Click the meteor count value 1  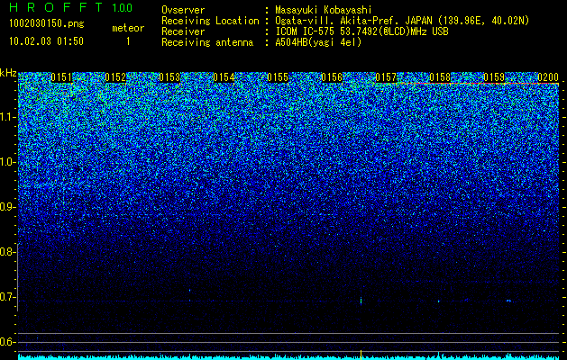pos(128,41)
